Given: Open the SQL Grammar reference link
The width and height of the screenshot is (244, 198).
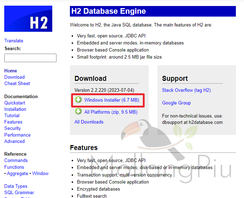Looking at the screenshot, I should [x=19, y=193].
